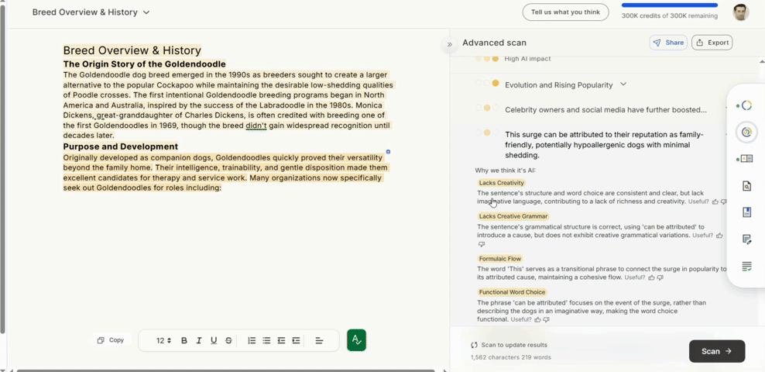Give thumbs up to Formulaic Flow explanation

click(651, 277)
